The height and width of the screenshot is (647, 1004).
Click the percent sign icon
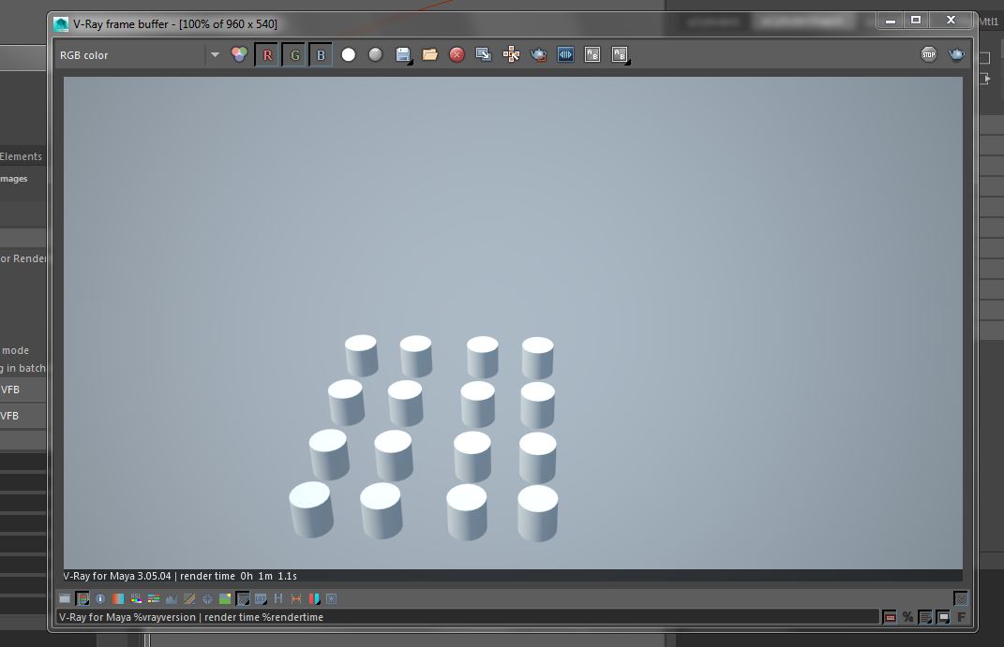tap(907, 617)
